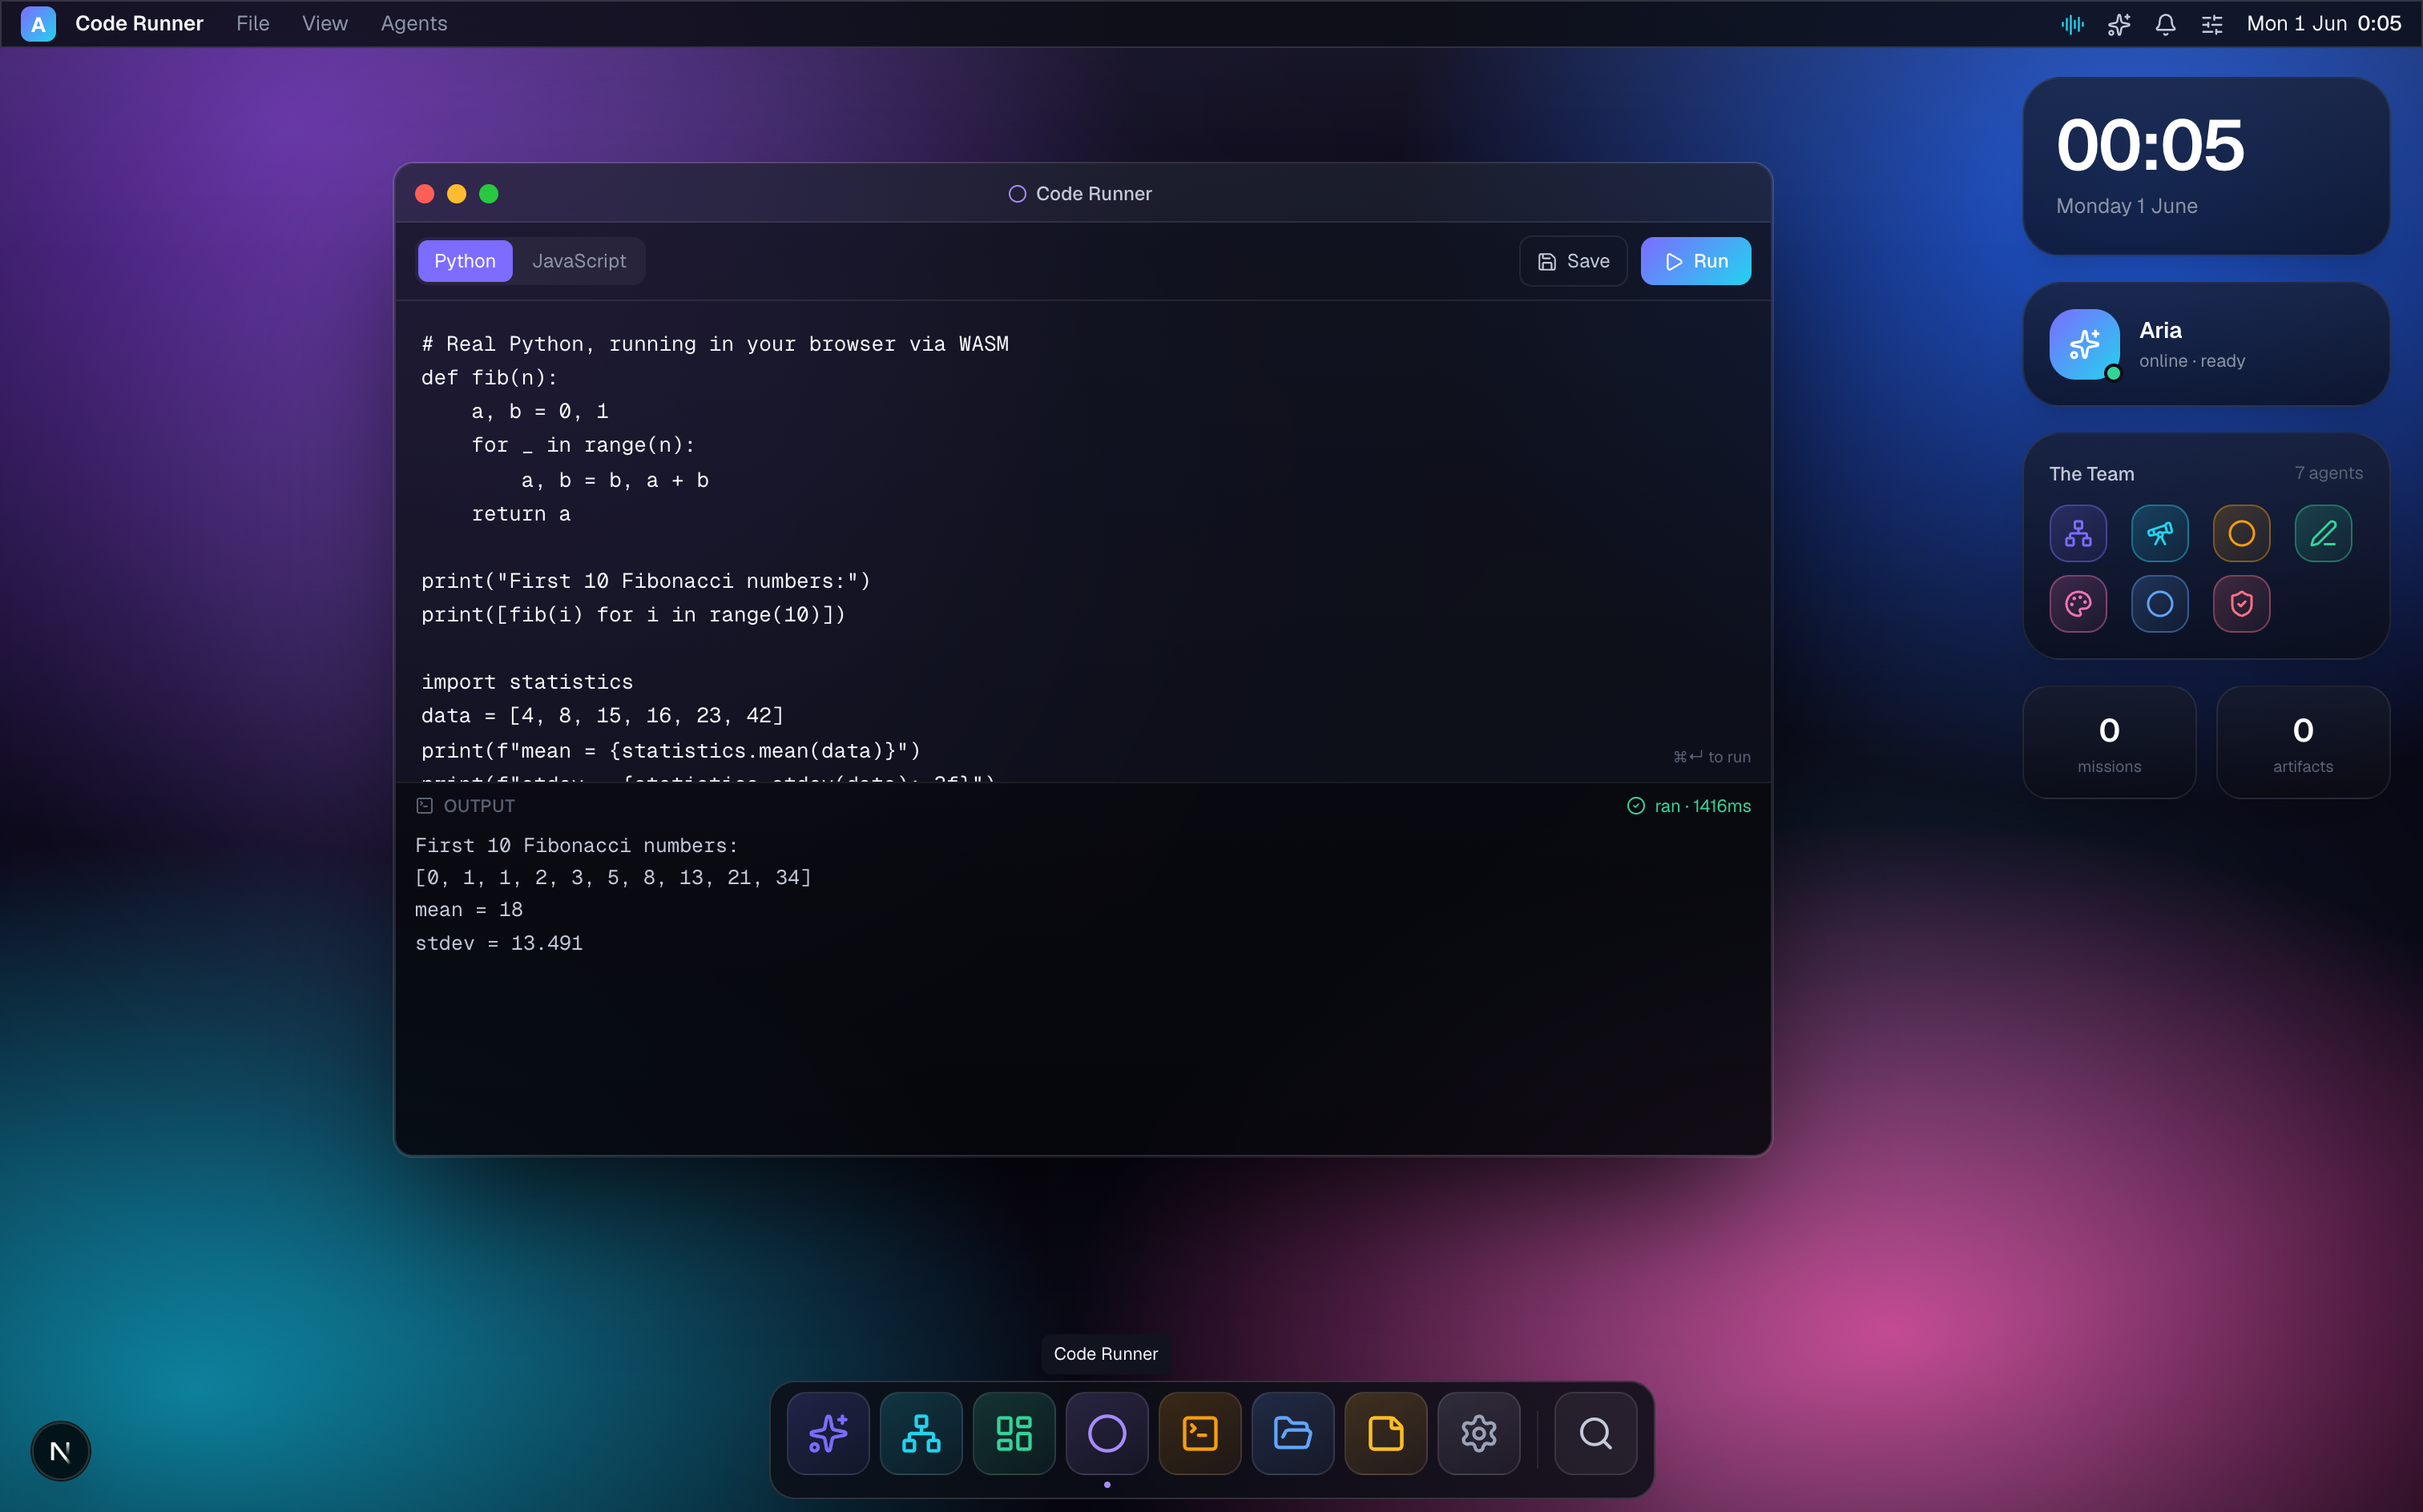This screenshot has width=2423, height=1512.
Task: Click the sparkles icon in the menu bar
Action: [2119, 24]
